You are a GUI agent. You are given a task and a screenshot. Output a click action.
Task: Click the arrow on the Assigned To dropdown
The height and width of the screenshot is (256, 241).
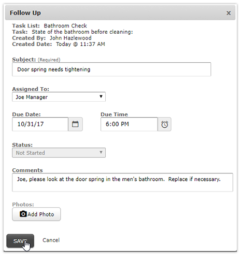101,97
